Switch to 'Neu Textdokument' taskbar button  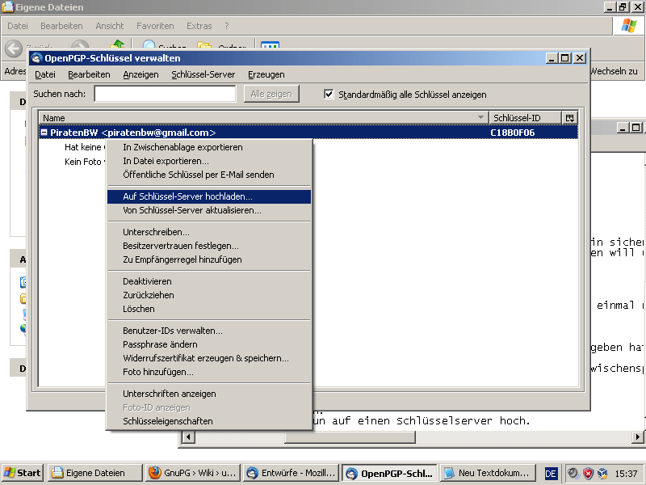(487, 473)
